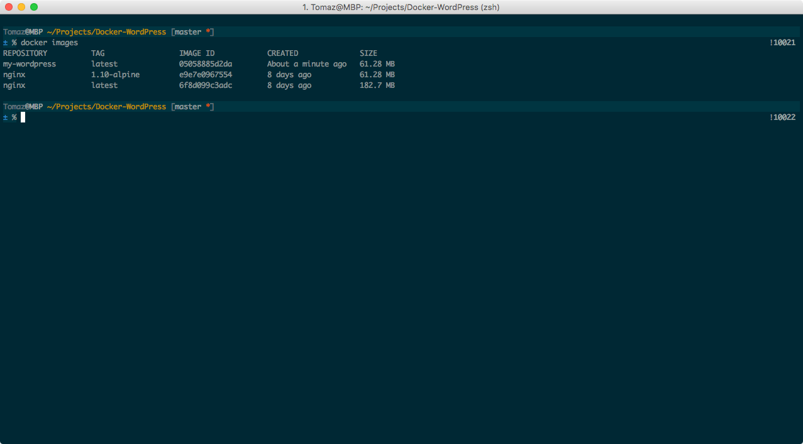Click the 1.10-alpine tag
The height and width of the screenshot is (444, 803).
(x=116, y=75)
